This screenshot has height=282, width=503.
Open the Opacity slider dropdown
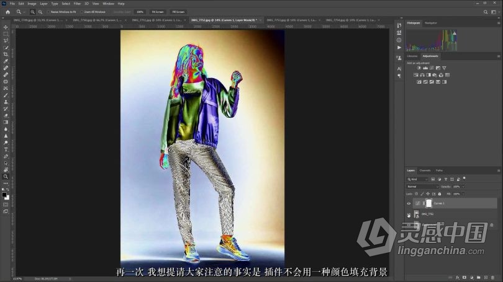coord(463,187)
